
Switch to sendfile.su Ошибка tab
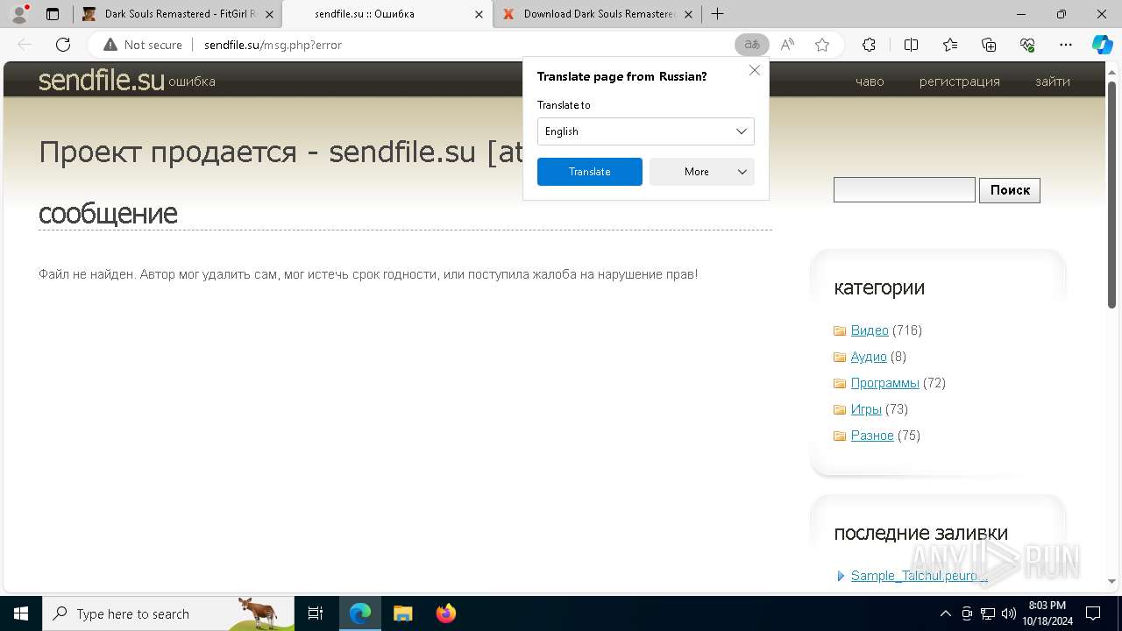[x=387, y=14]
